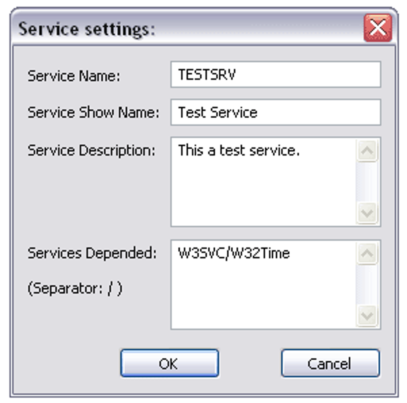Click the Services Depended scrollbar track

(x=367, y=284)
